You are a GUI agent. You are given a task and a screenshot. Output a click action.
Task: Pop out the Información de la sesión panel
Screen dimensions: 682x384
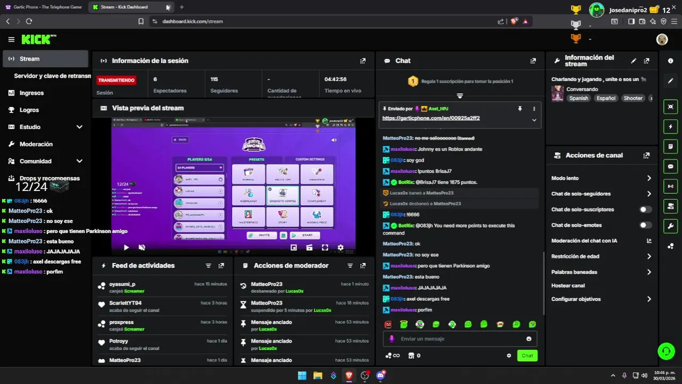tap(363, 61)
